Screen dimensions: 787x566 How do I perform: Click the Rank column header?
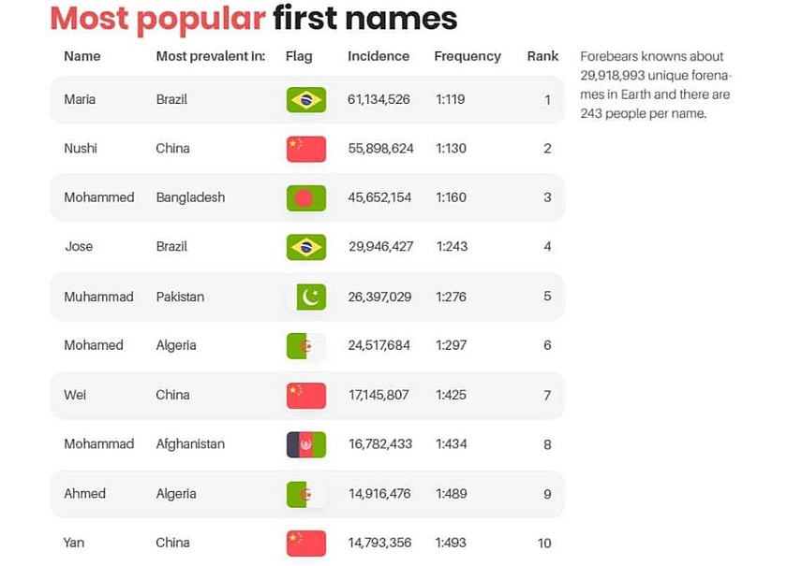point(542,56)
